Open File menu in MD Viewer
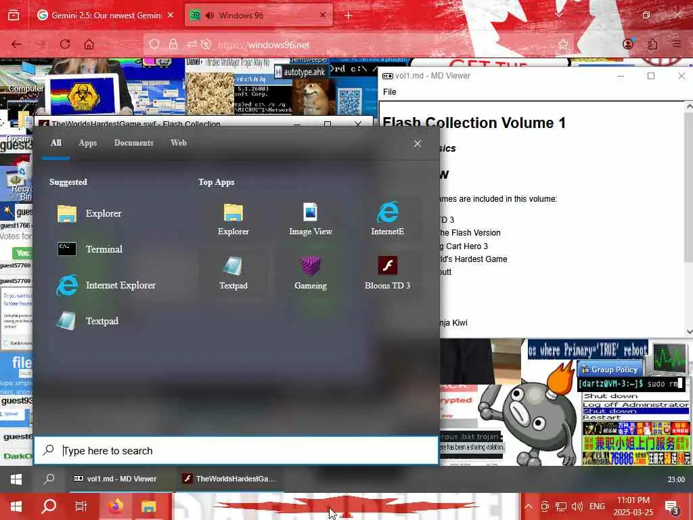Screen dimensions: 693x520 tap(389, 92)
